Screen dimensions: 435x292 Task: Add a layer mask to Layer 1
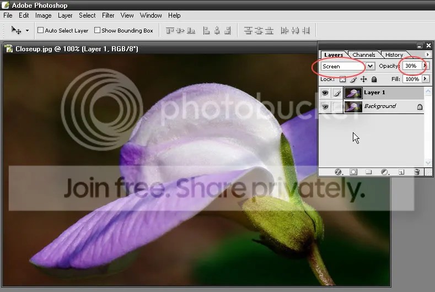pos(353,172)
